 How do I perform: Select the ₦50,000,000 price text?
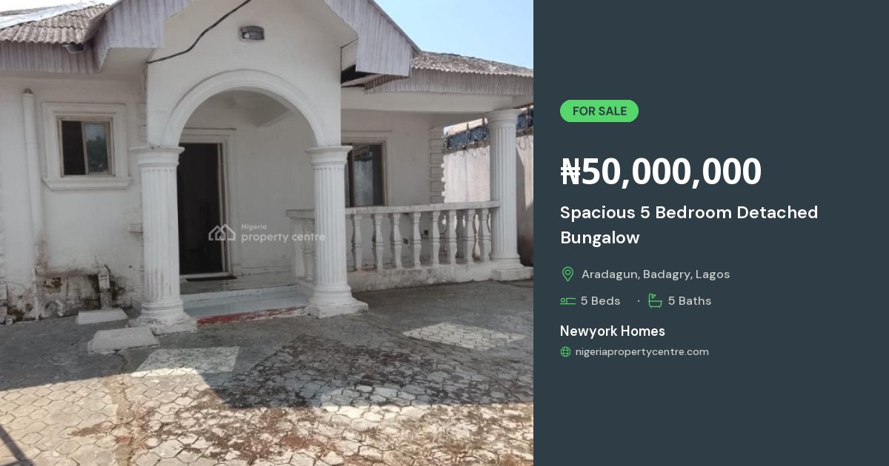click(x=661, y=172)
